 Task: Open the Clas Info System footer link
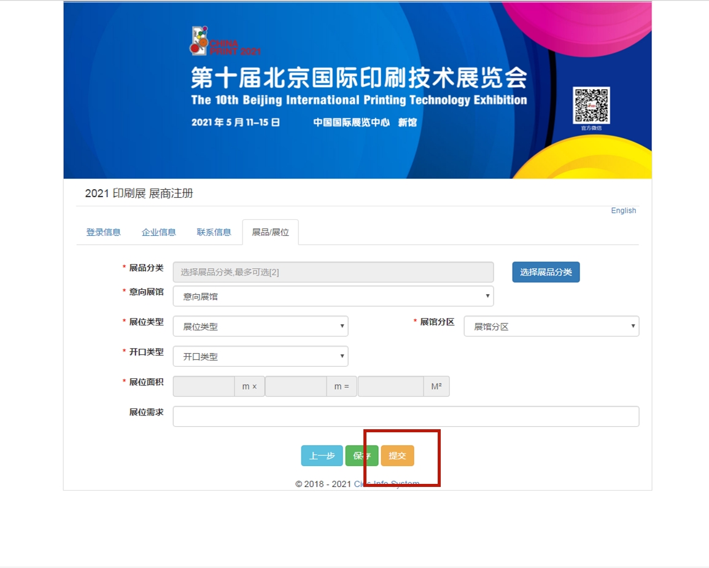click(x=387, y=484)
